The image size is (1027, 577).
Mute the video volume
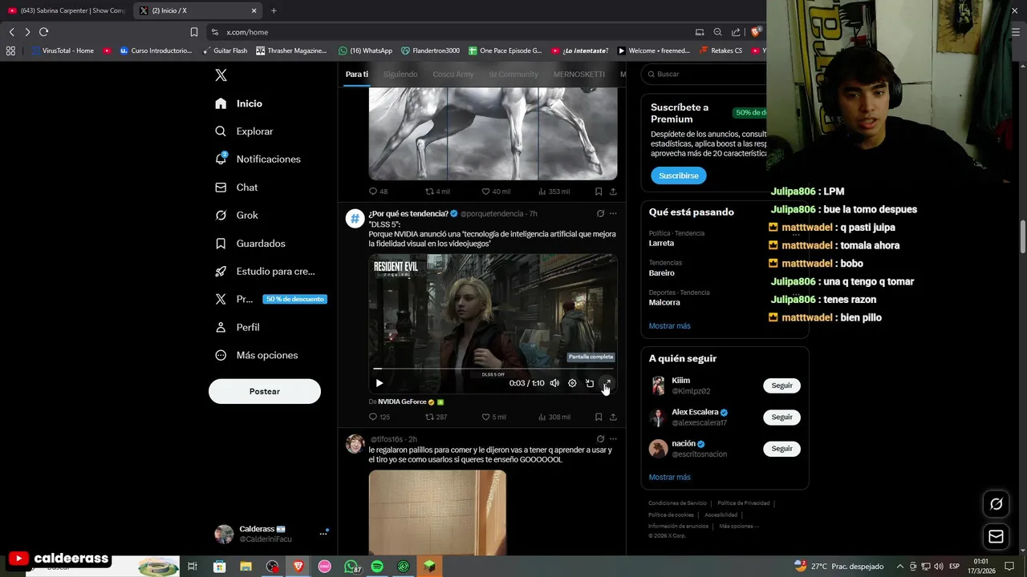coord(554,383)
